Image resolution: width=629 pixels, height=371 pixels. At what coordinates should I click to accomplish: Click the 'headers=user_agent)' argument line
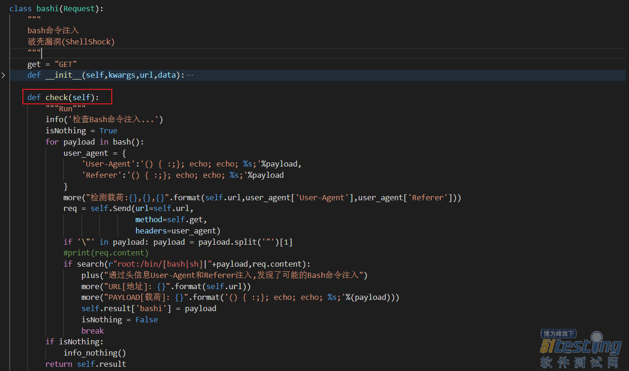[178, 231]
